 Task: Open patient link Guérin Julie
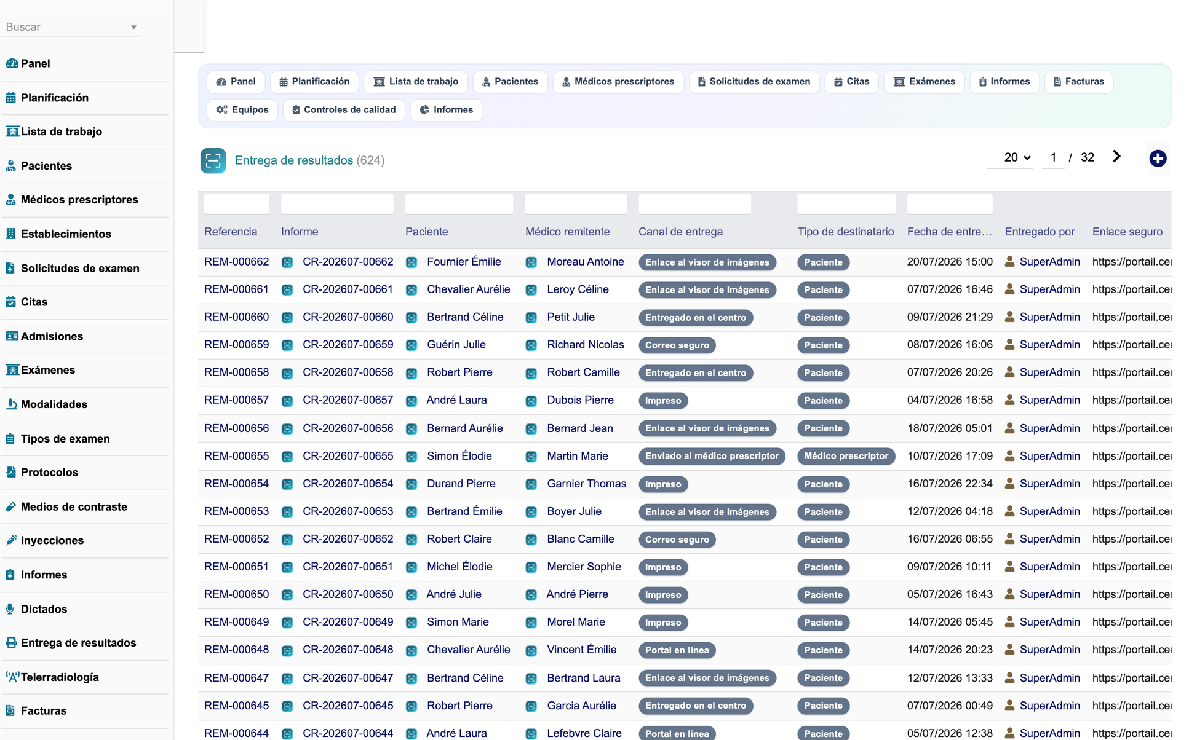456,345
